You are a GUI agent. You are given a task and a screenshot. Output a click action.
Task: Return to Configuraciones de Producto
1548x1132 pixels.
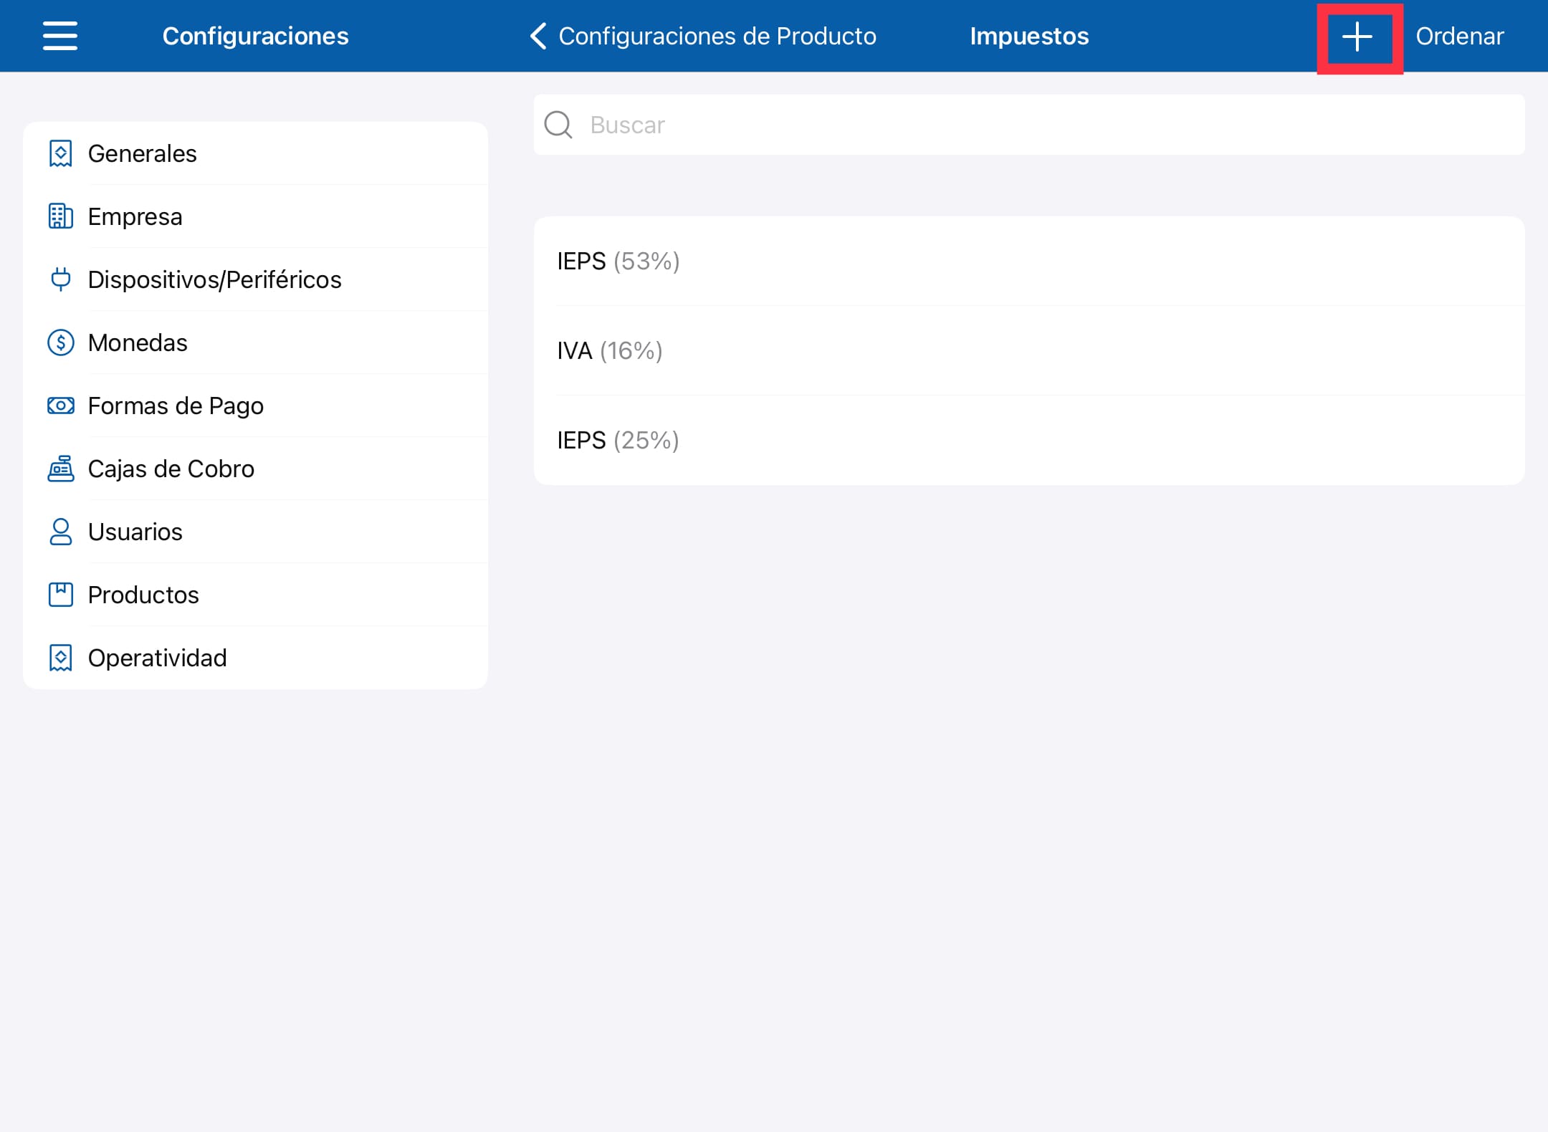[x=717, y=36]
